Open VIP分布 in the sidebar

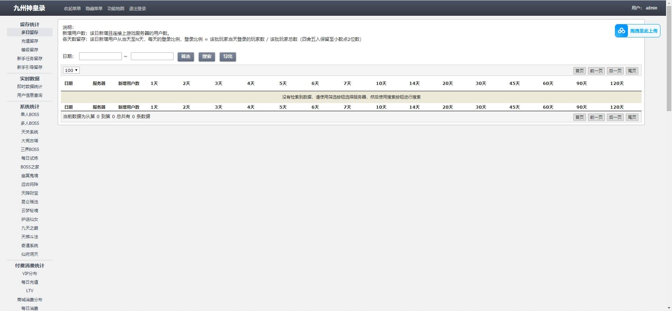(30, 274)
